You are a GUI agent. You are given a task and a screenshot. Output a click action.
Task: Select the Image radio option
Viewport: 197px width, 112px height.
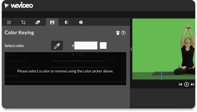point(53,54)
